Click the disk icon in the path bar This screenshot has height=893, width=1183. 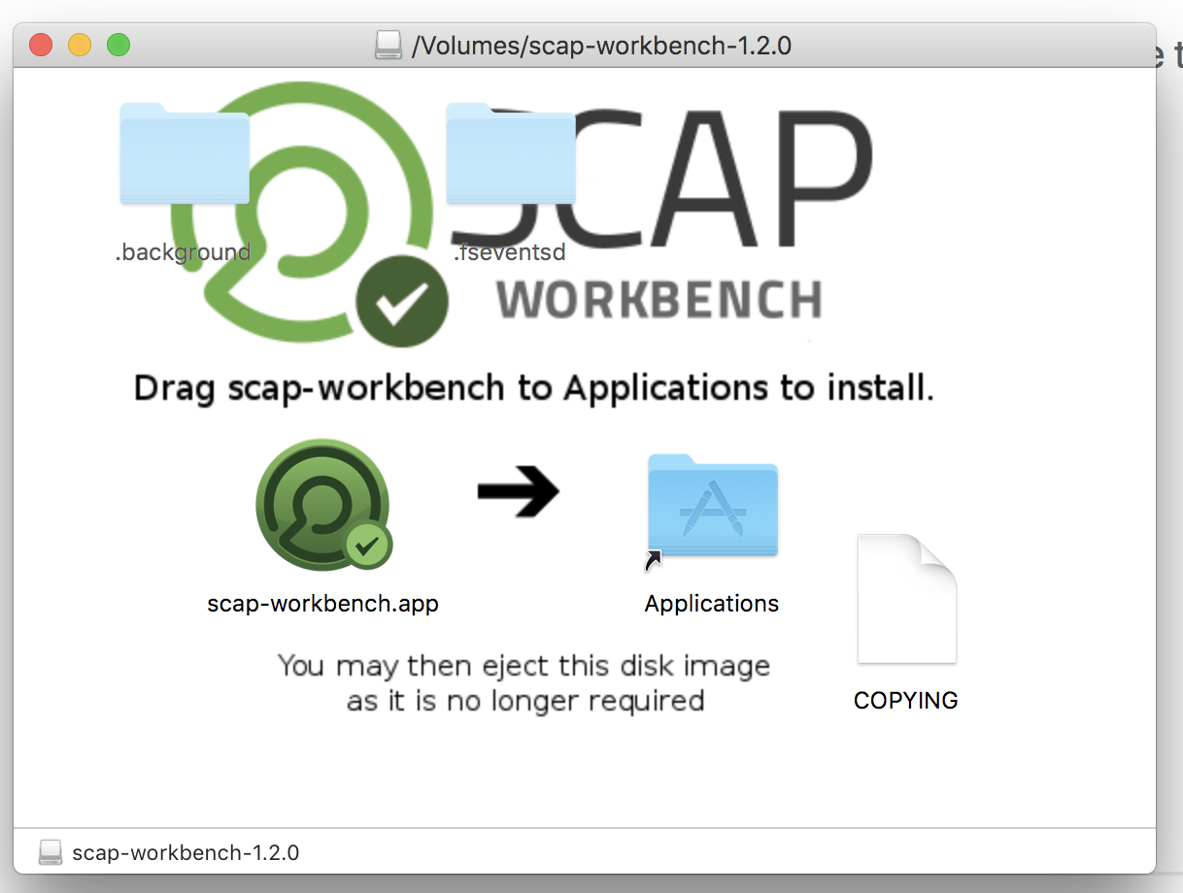51,852
